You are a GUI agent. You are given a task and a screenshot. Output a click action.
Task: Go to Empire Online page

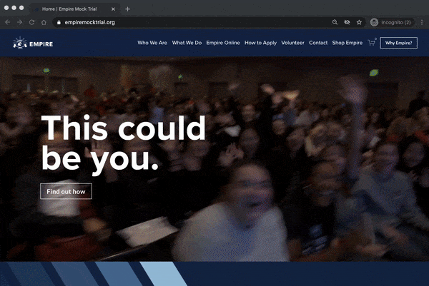click(x=223, y=43)
